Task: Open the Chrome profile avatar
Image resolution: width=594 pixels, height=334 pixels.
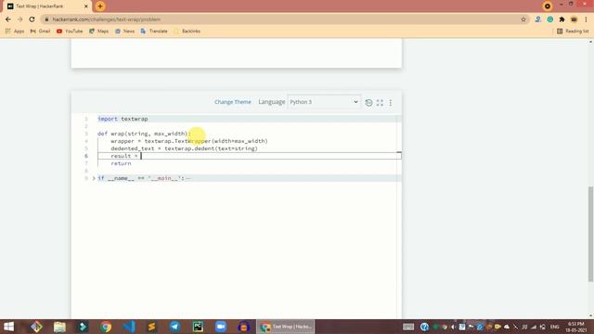Action: 574,19
